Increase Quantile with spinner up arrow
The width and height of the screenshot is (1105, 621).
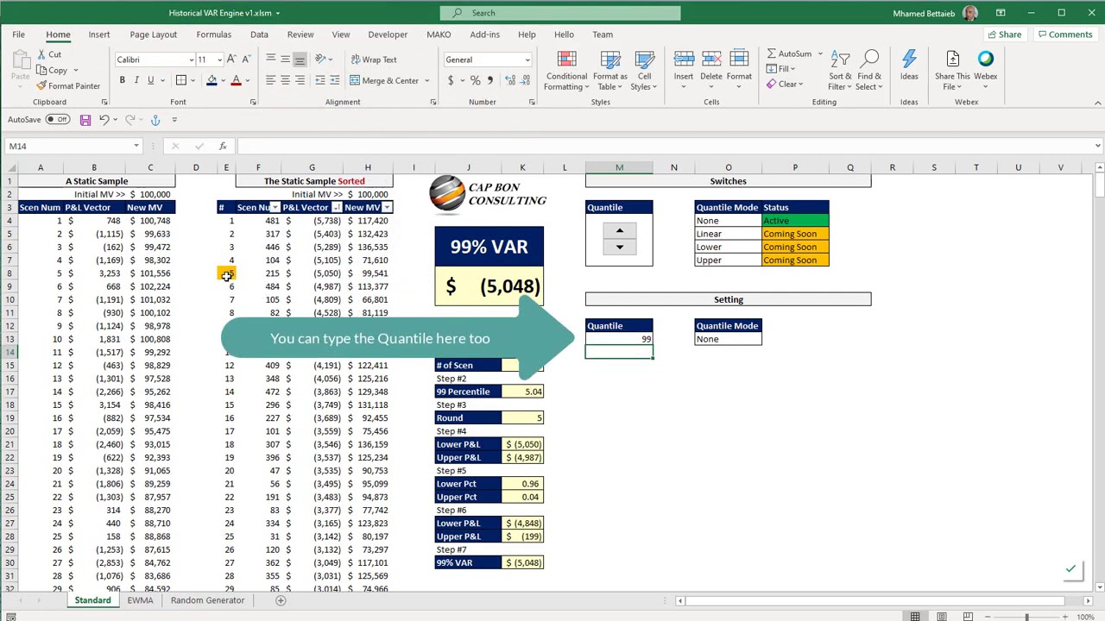click(x=619, y=230)
